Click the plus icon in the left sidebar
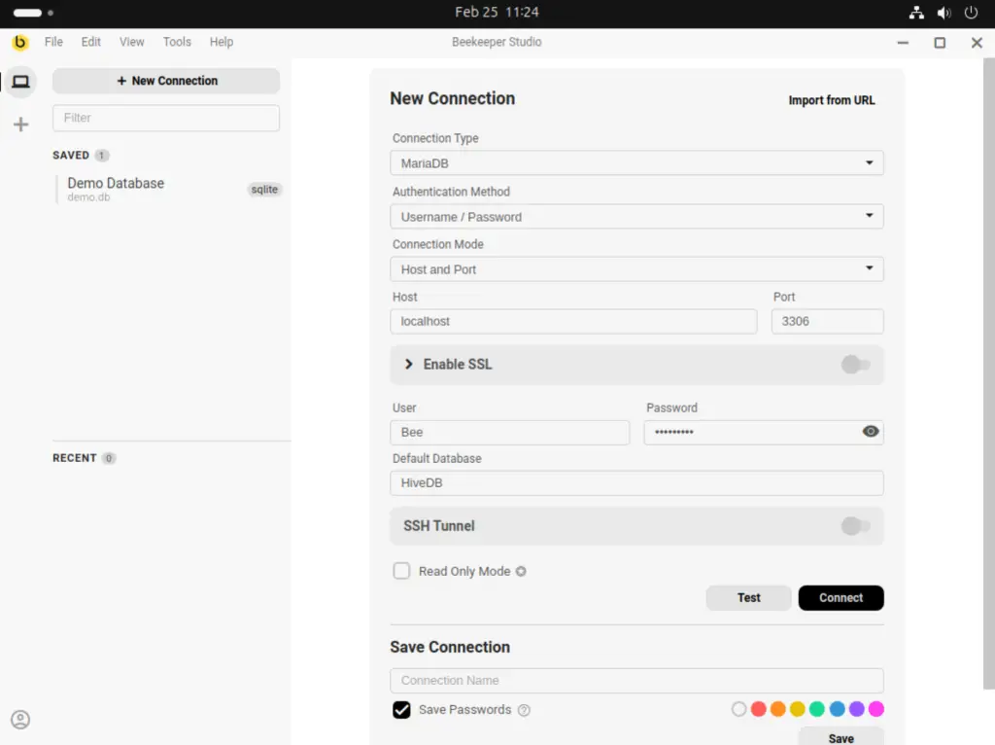 click(x=20, y=124)
